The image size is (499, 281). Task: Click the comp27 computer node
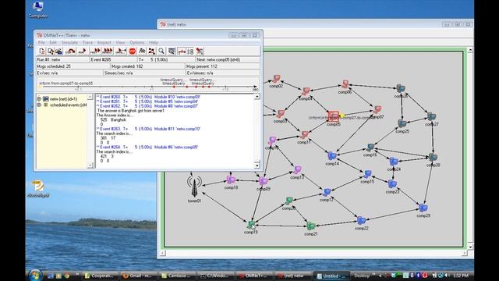point(431,116)
